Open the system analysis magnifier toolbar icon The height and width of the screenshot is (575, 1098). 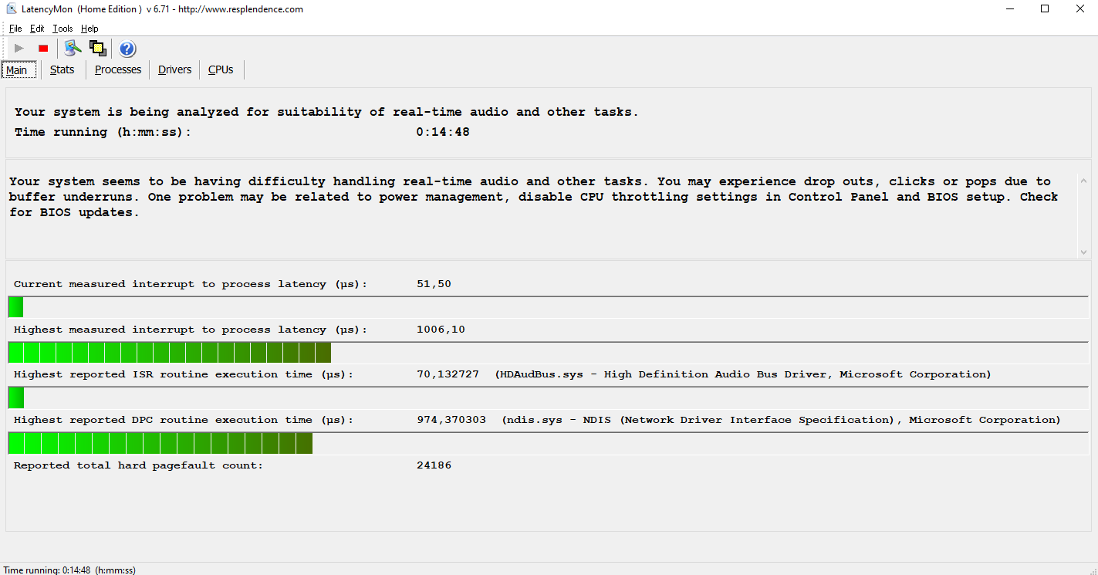coord(73,49)
